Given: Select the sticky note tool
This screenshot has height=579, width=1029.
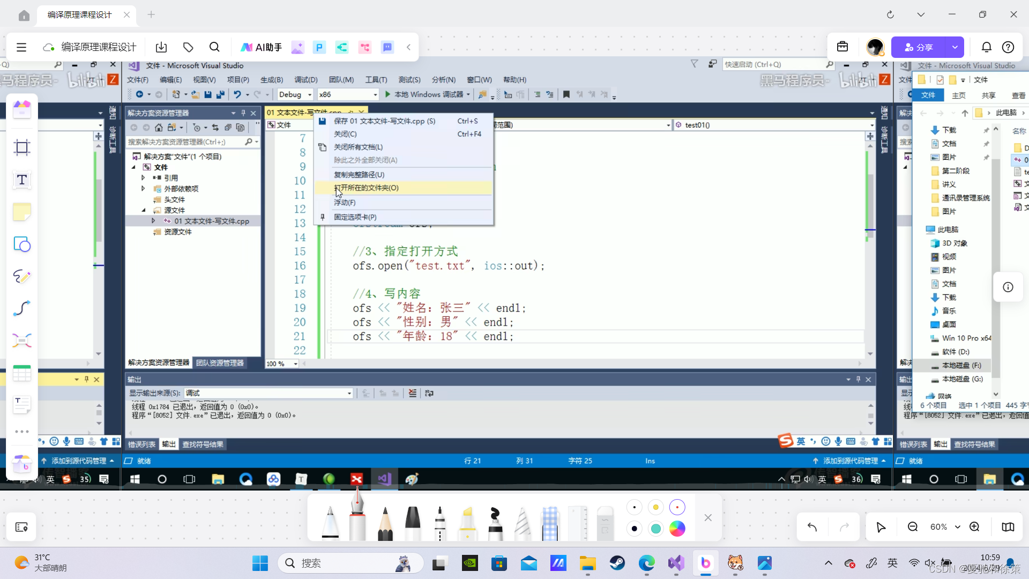Looking at the screenshot, I should (22, 212).
